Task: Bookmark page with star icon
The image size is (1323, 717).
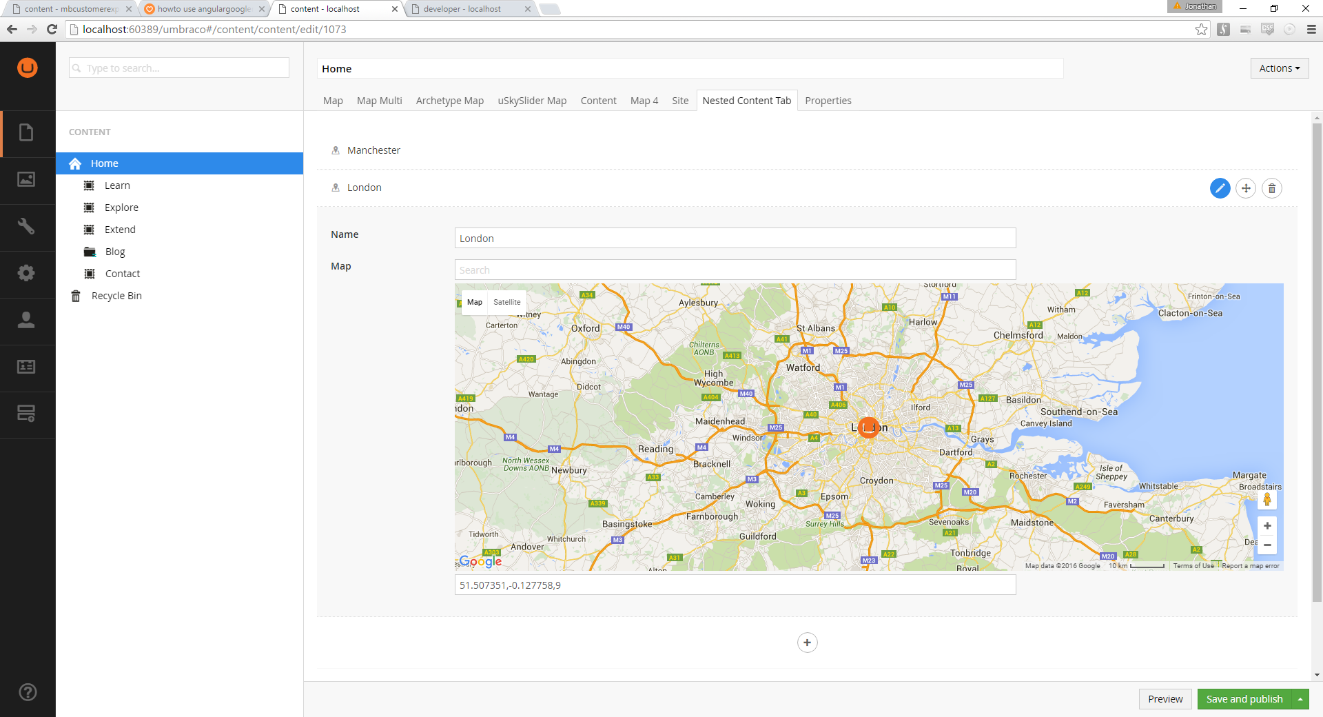Action: (1202, 29)
